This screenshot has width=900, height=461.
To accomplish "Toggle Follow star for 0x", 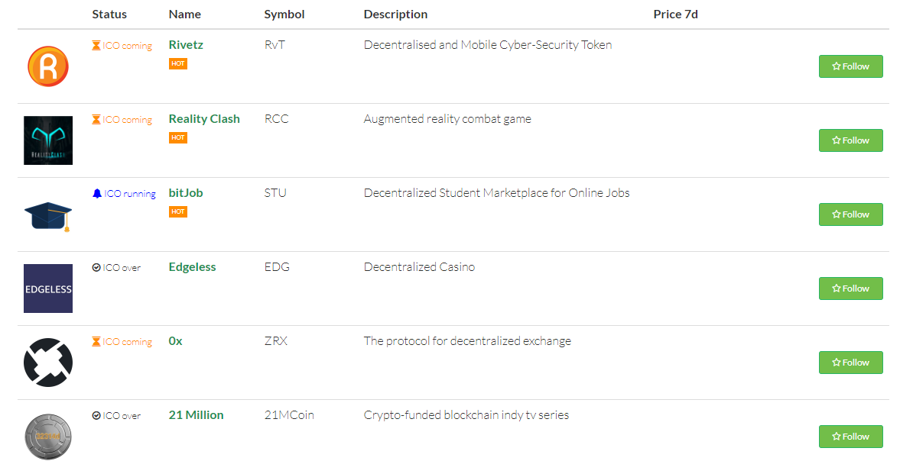I will [x=850, y=363].
